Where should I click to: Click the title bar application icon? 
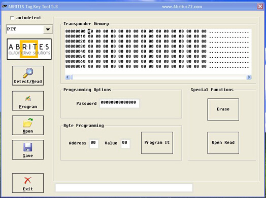coord(5,7)
